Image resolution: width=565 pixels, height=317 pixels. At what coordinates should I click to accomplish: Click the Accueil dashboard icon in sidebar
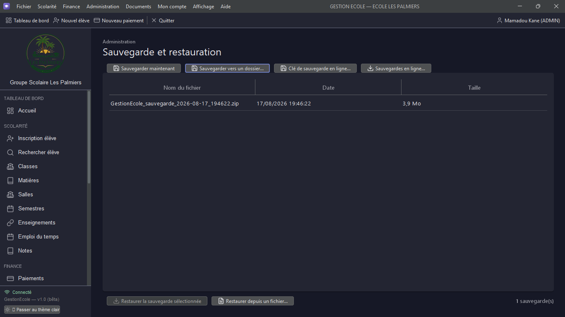[10, 111]
